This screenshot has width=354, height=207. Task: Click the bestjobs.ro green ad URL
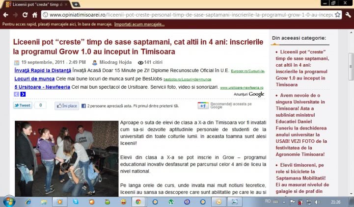click(187, 79)
